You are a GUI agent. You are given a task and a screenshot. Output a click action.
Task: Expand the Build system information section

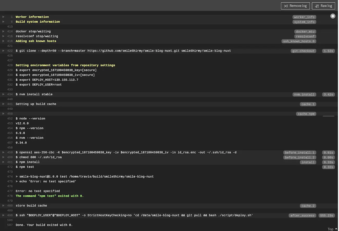[3, 22]
